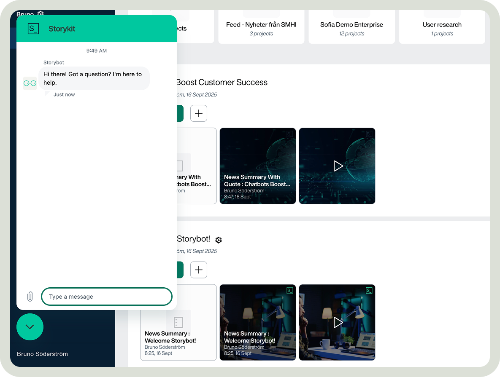Click the Storykit S_ logo in the chat header
Screen dimensions: 500x377
(x=33, y=29)
